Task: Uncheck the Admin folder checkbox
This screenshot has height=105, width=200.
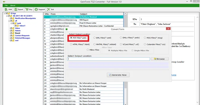Action: pyautogui.click(x=11, y=31)
